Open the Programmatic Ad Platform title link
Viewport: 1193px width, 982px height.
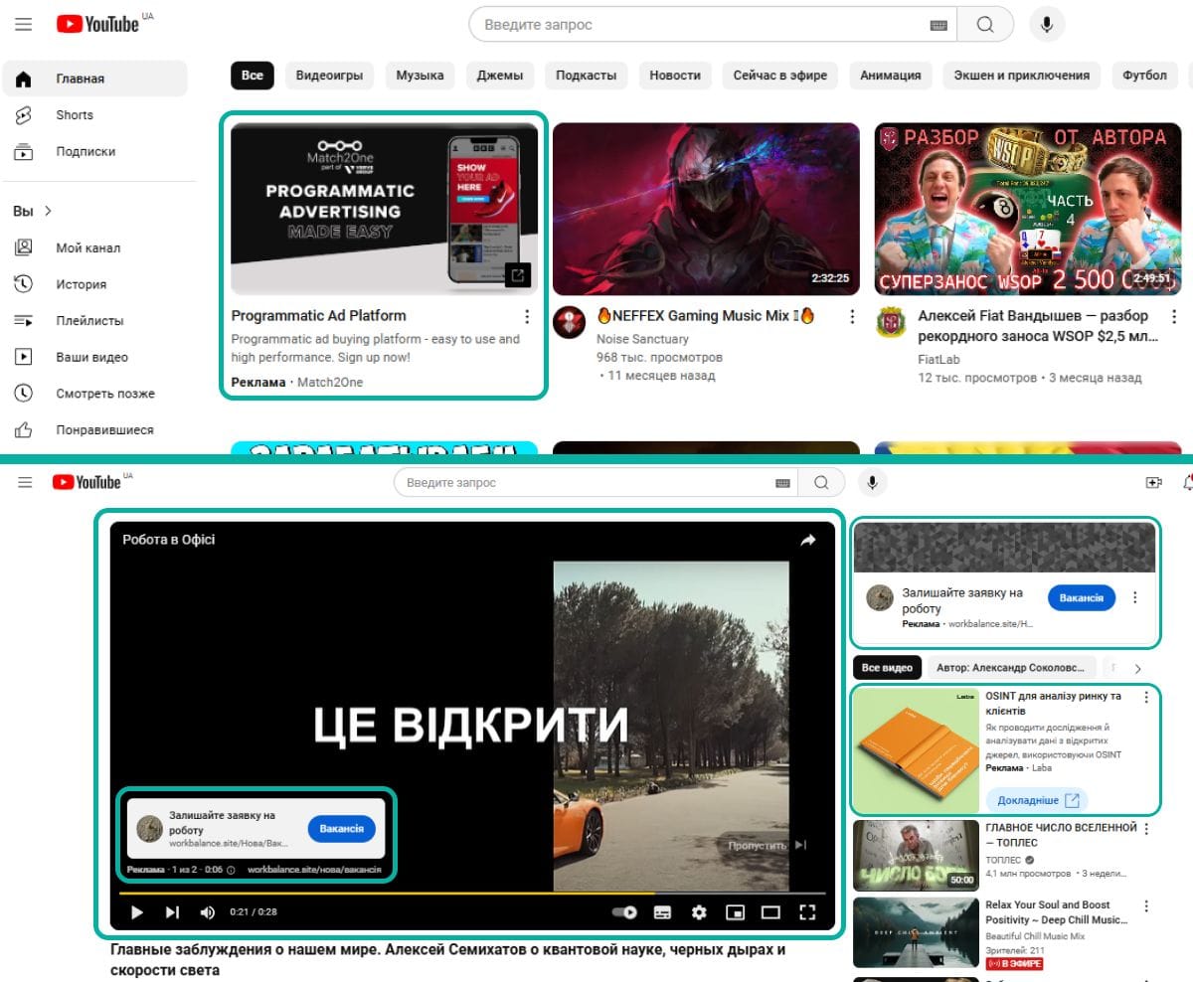point(318,315)
